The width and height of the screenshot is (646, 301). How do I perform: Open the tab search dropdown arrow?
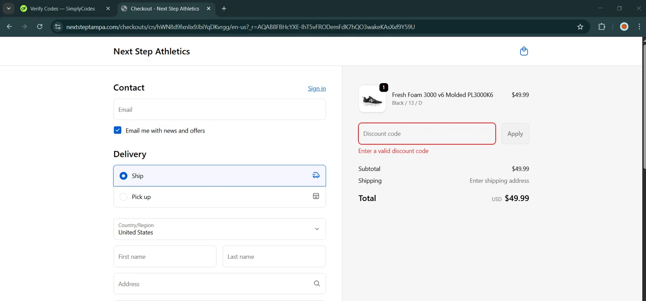coord(9,9)
